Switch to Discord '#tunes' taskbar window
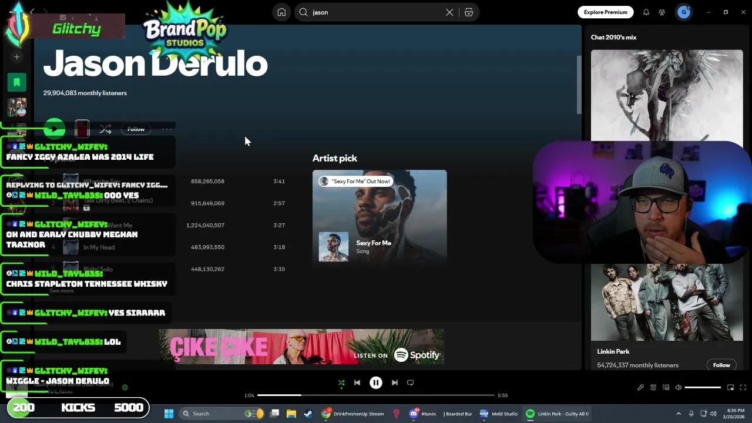Image resolution: width=752 pixels, height=423 pixels. point(423,414)
